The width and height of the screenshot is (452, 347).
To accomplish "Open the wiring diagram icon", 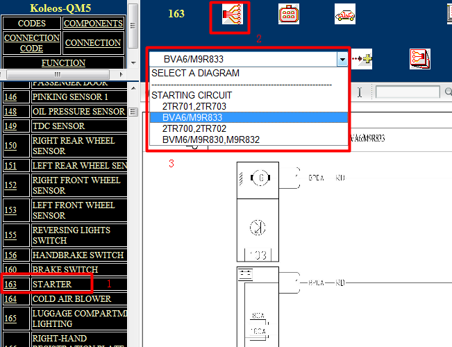I will pos(233,14).
